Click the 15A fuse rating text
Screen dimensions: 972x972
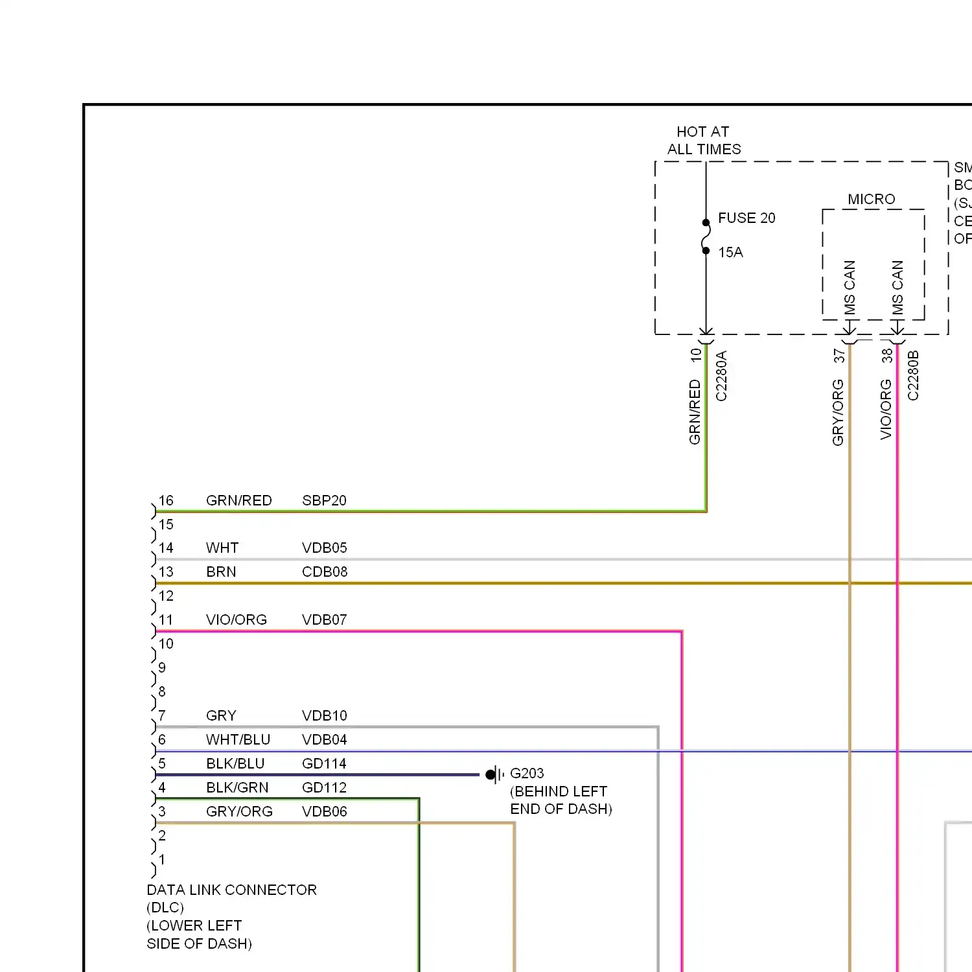click(x=730, y=252)
